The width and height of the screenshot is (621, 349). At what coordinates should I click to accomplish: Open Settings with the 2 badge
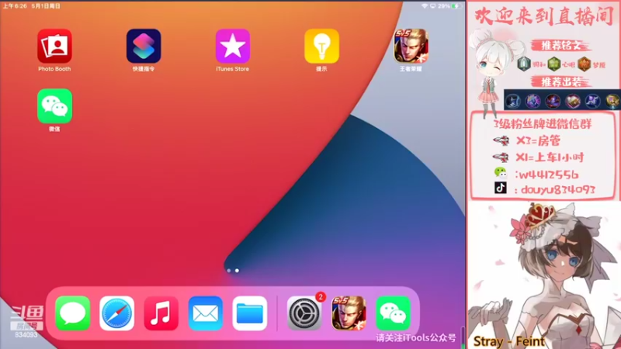[304, 313]
